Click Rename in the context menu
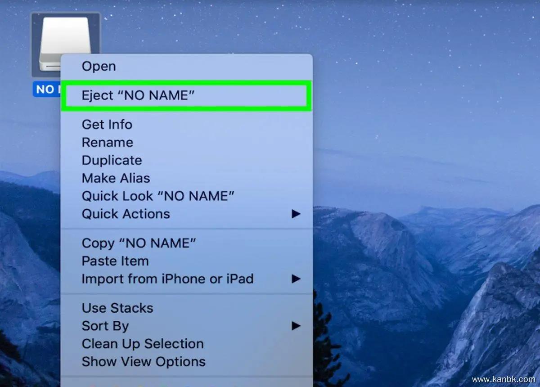 coord(107,142)
